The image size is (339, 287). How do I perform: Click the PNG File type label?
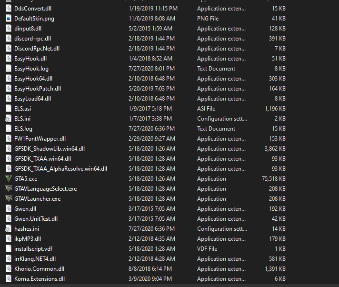click(208, 19)
